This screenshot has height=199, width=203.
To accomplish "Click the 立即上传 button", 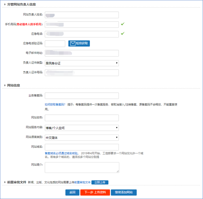I will pyautogui.click(x=100, y=182).
